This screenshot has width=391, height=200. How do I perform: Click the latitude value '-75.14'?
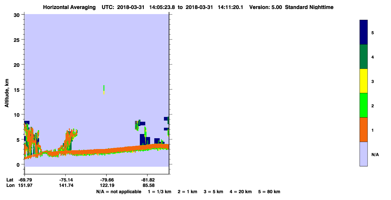pyautogui.click(x=66, y=180)
